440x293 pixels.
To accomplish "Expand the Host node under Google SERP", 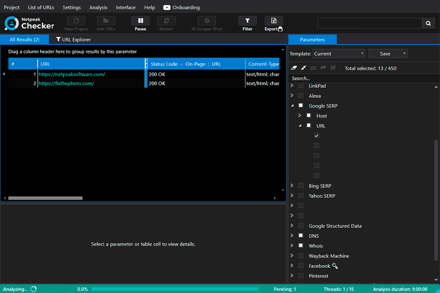I will [x=300, y=116].
